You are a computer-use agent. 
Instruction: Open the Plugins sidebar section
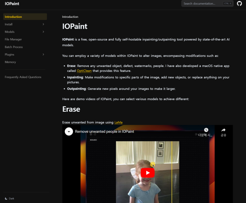point(25,54)
